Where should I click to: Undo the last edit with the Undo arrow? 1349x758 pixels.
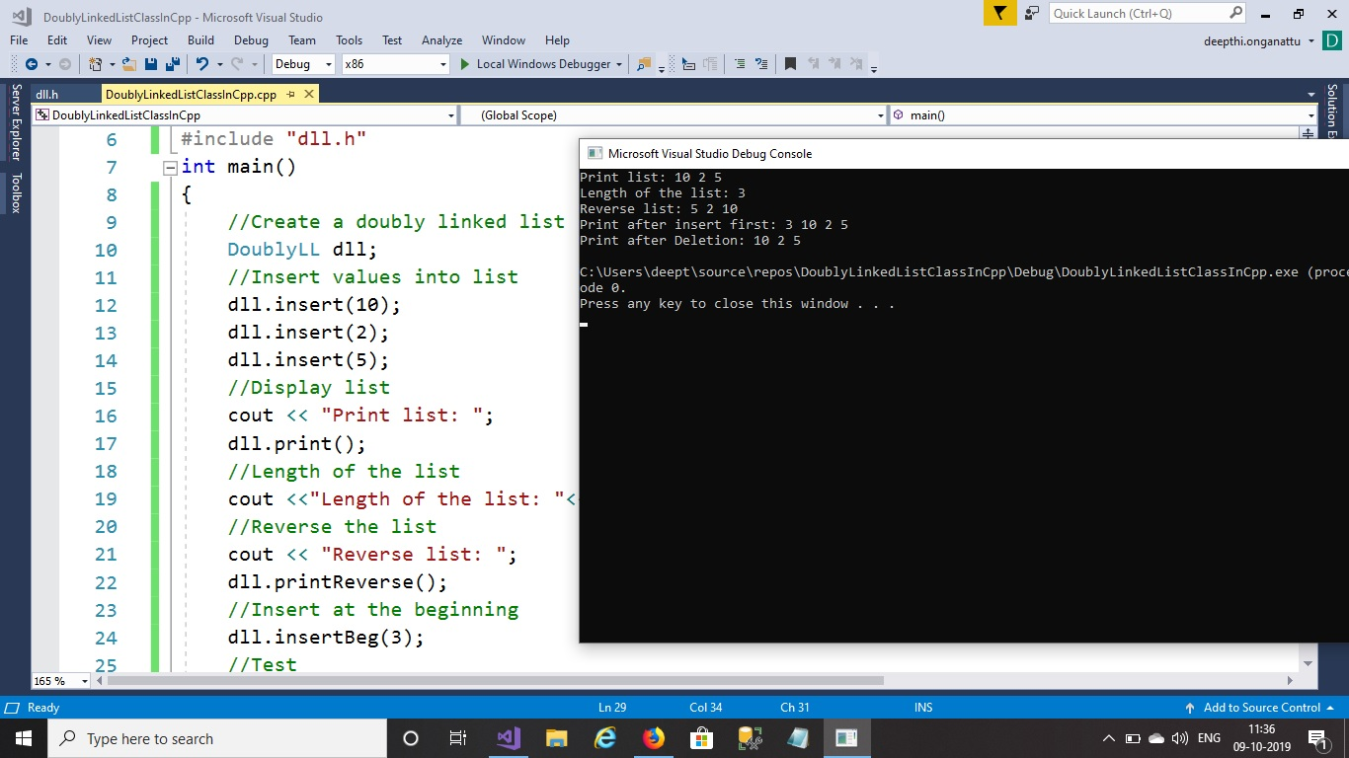(x=202, y=64)
